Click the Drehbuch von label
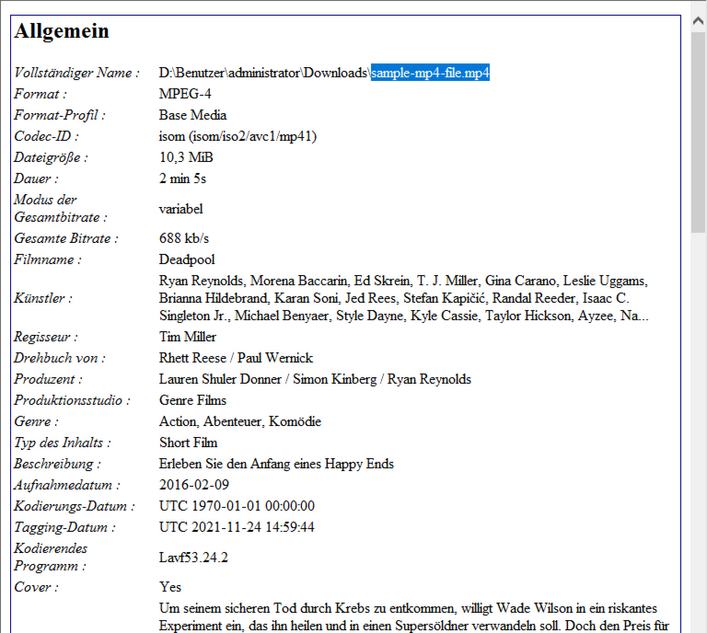Viewport: 707px width, 633px height. coord(60,358)
